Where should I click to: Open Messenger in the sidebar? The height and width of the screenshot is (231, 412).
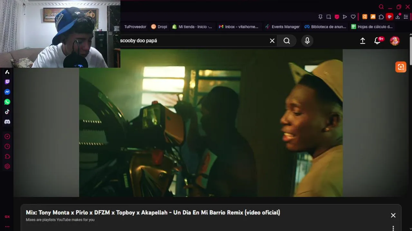point(7,92)
